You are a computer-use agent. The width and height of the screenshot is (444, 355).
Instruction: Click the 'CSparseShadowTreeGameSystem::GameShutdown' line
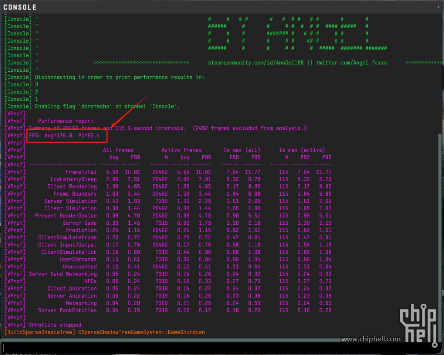141,332
